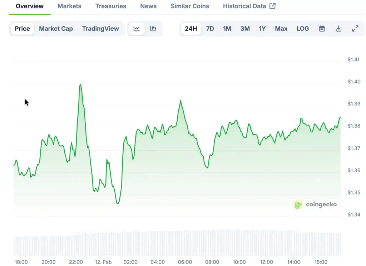Click the price peak near 22:00
Viewport: 366px width, 266px height.
pyautogui.click(x=81, y=85)
